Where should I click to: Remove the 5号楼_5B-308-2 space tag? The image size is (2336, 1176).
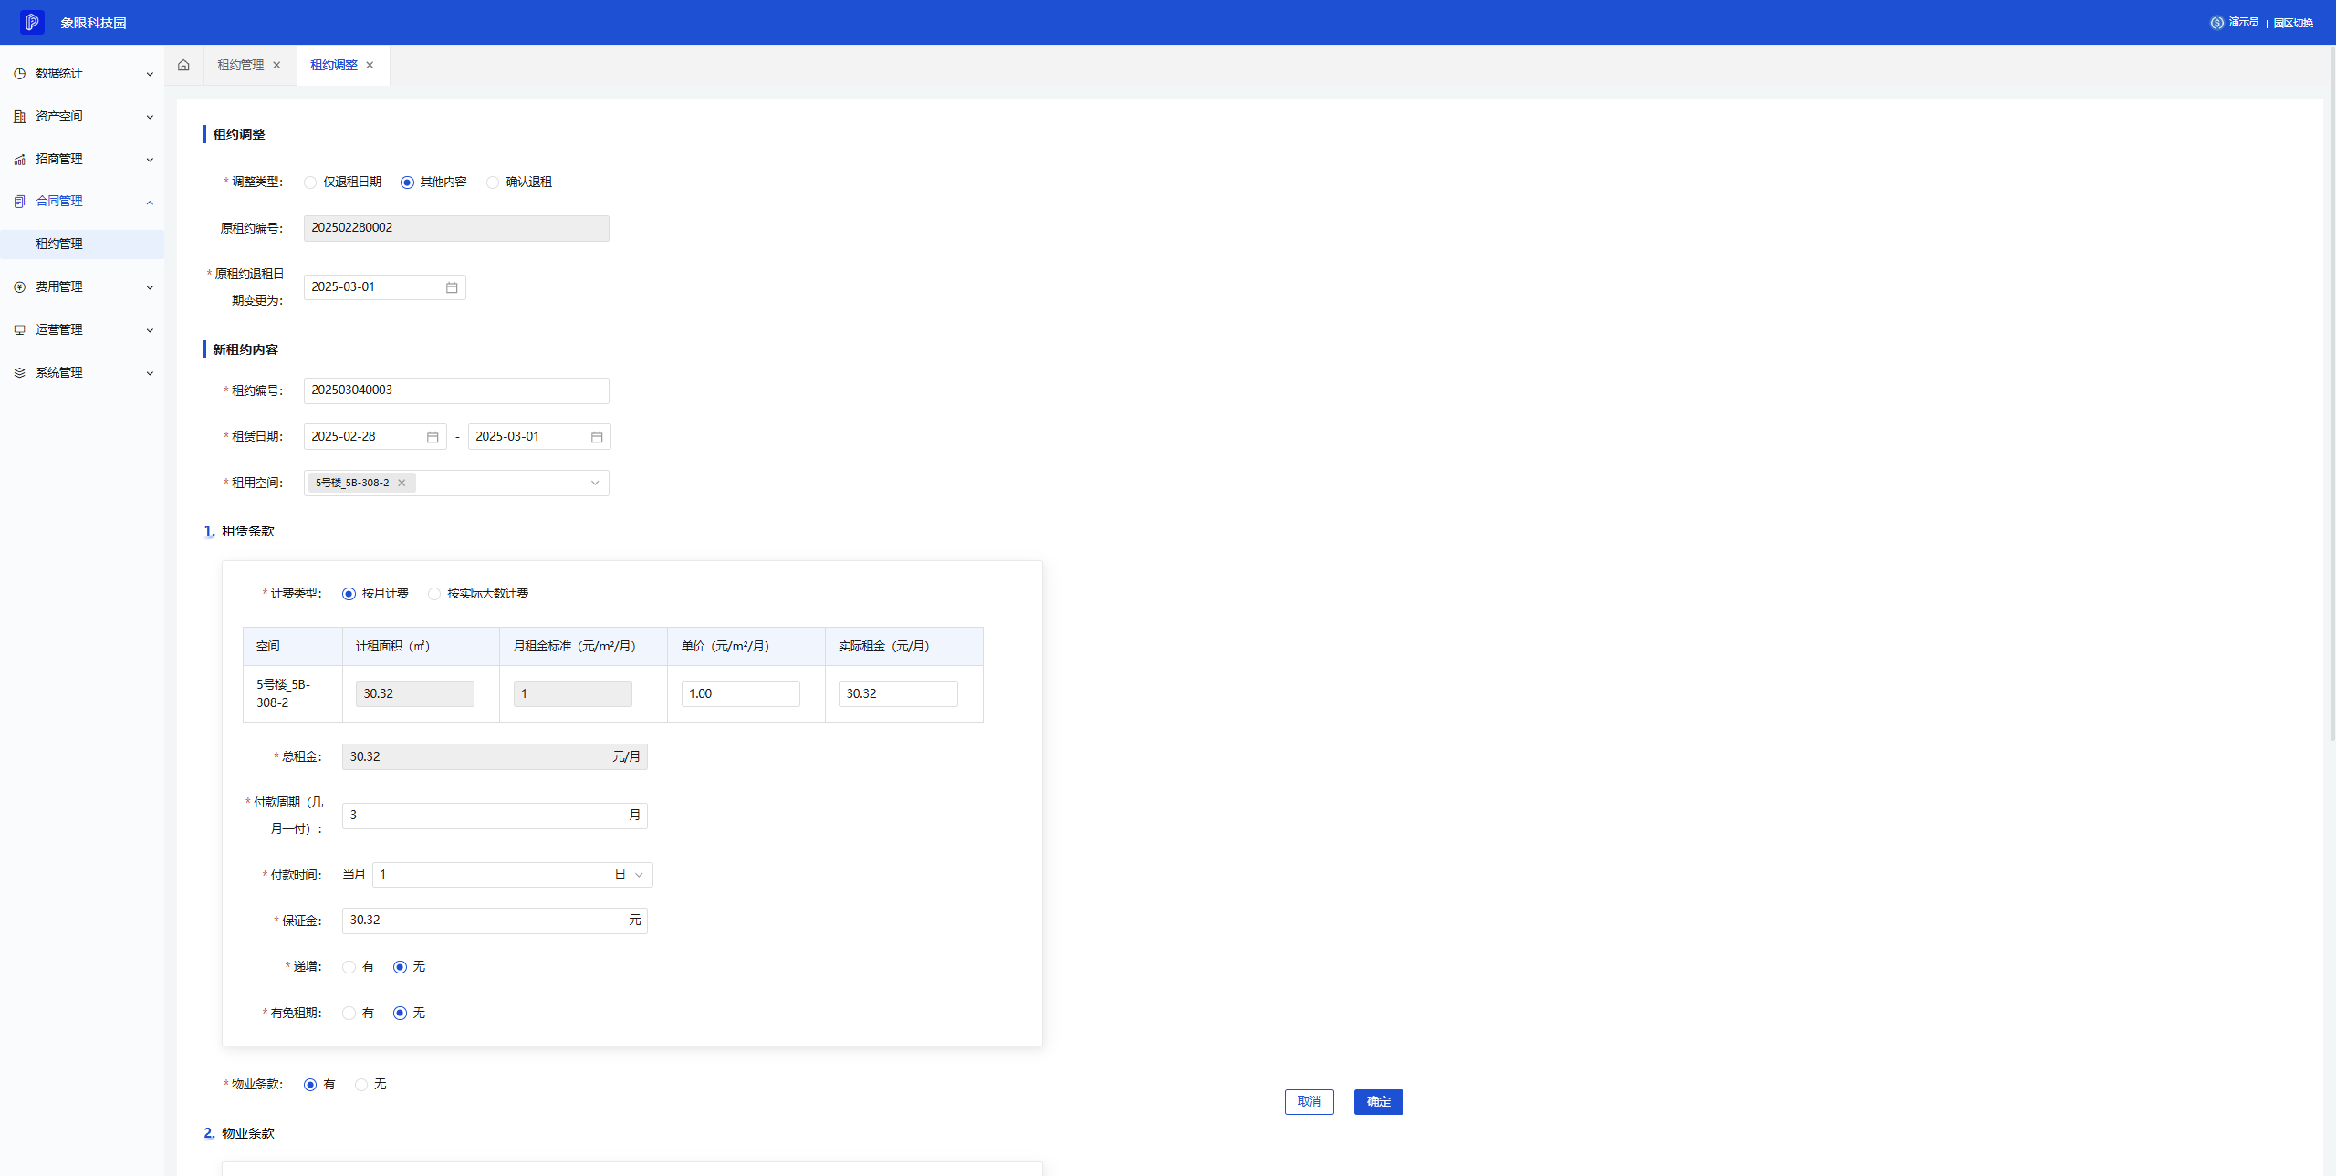pos(401,483)
